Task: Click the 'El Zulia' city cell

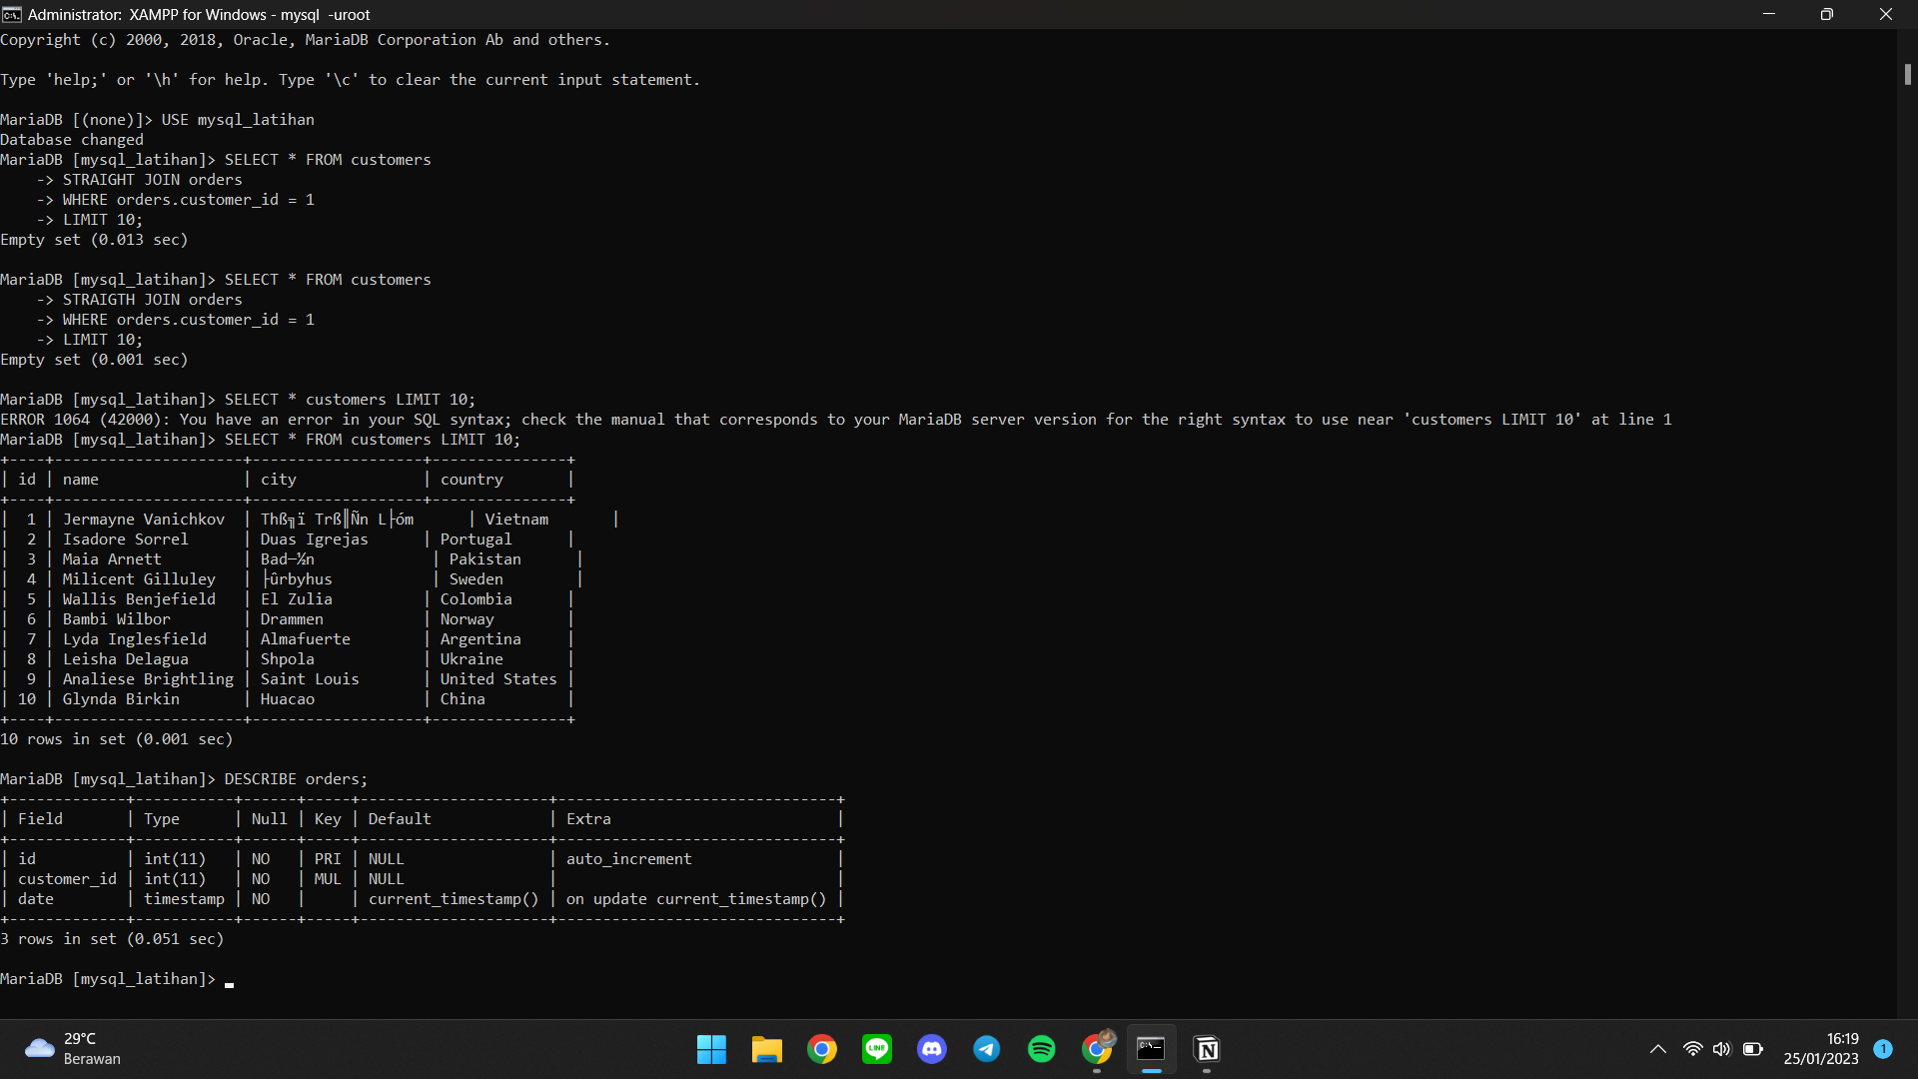Action: click(296, 599)
